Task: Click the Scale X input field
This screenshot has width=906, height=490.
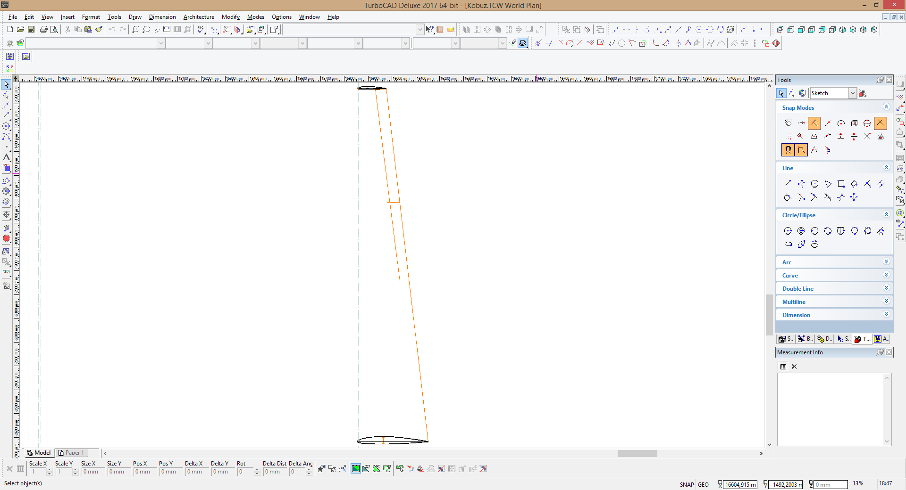Action: click(38, 472)
